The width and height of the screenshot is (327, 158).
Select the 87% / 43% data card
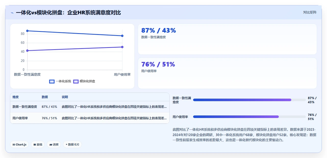click(x=227, y=39)
